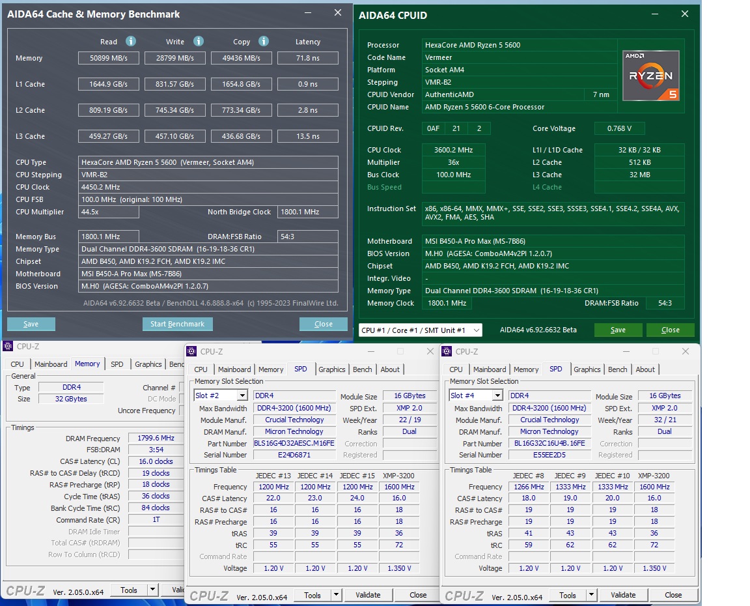Click Core Voltage value 0.768 V
This screenshot has width=750, height=606.
click(619, 128)
